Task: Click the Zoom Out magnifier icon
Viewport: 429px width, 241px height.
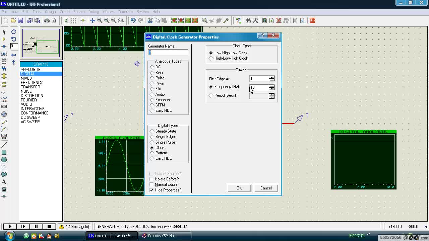Action: pyautogui.click(x=107, y=20)
